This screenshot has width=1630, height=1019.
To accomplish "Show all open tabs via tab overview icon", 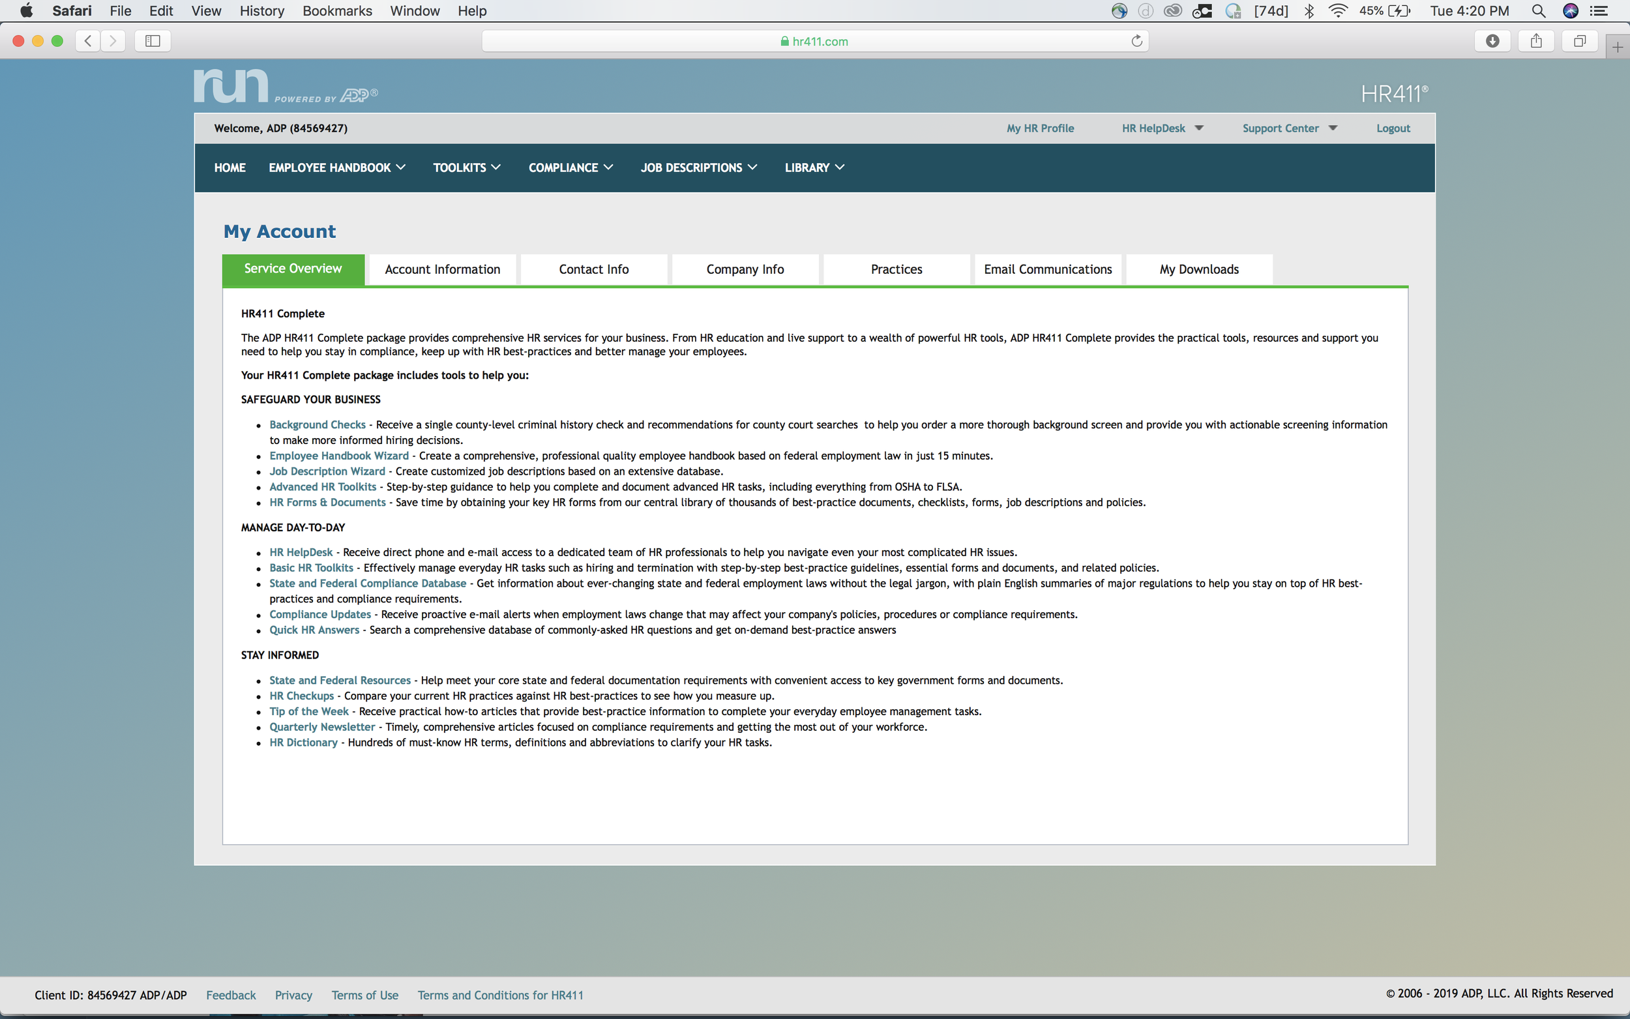I will 1579,40.
